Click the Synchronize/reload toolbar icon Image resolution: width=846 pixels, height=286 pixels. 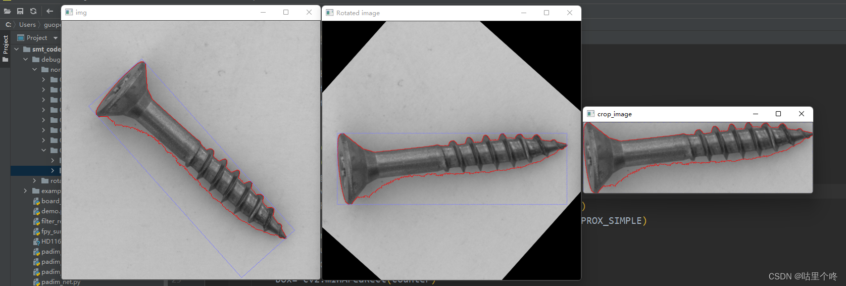pyautogui.click(x=33, y=11)
